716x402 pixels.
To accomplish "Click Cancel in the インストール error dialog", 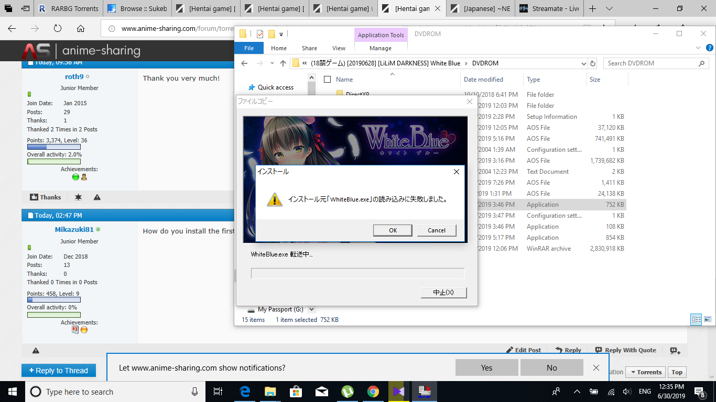I will pos(437,230).
